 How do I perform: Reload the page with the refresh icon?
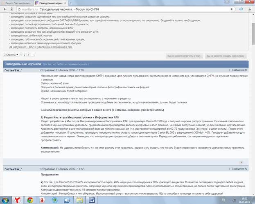[19, 9]
